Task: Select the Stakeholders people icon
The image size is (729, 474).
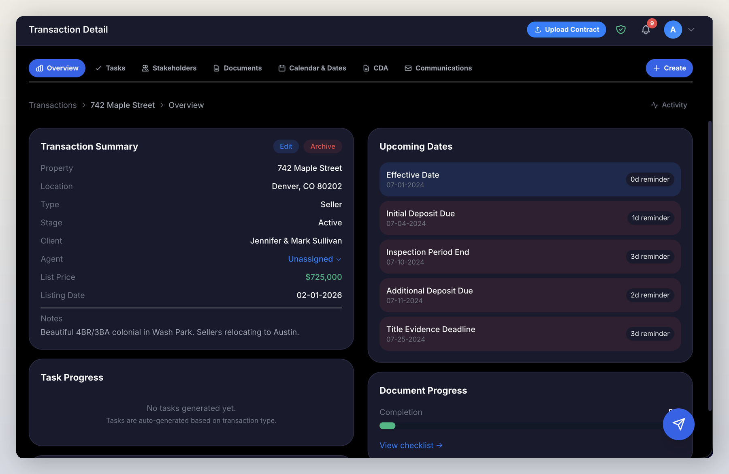Action: 145,68
